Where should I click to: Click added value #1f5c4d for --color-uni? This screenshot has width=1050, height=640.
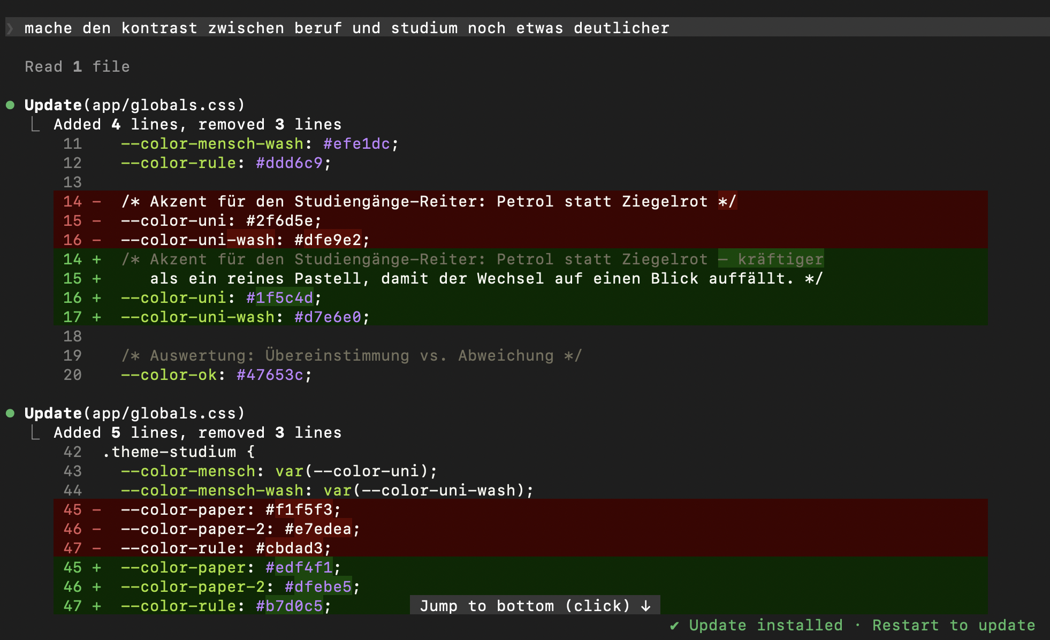pos(279,298)
